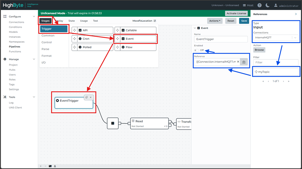This screenshot has width=302, height=169.
Task: Collapse the Tools sidebar section
Action: pos(34,97)
